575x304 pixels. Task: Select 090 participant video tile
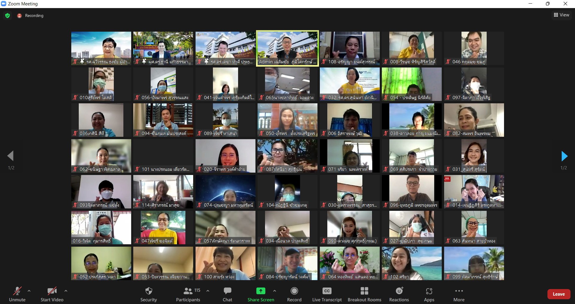[x=350, y=228]
